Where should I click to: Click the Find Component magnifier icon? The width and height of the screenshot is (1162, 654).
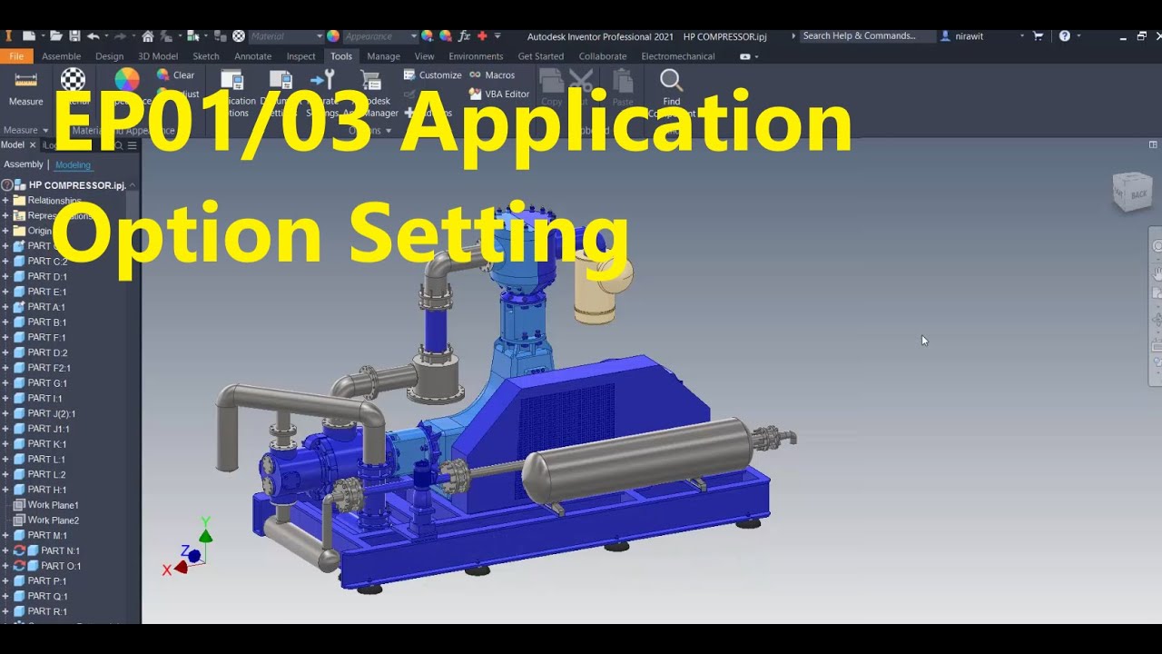click(x=671, y=80)
